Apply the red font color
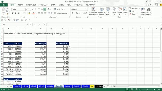Image resolution: width=162 pixels, height=91 pixels. pyautogui.click(x=34, y=13)
